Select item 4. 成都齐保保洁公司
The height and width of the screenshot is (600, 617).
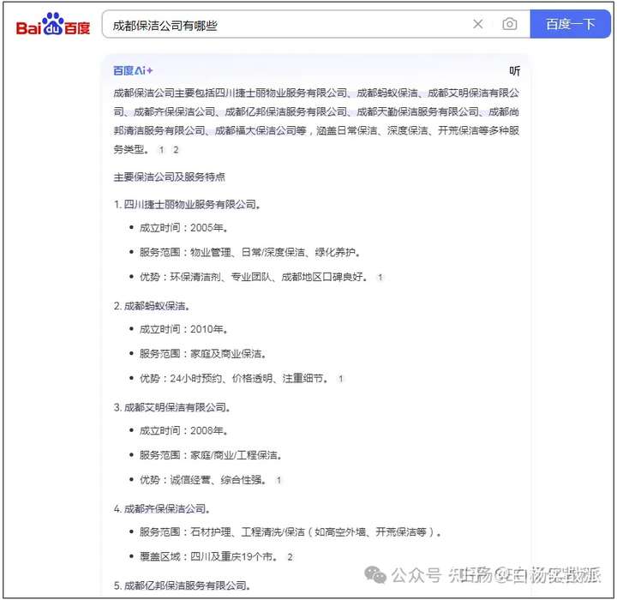point(161,508)
